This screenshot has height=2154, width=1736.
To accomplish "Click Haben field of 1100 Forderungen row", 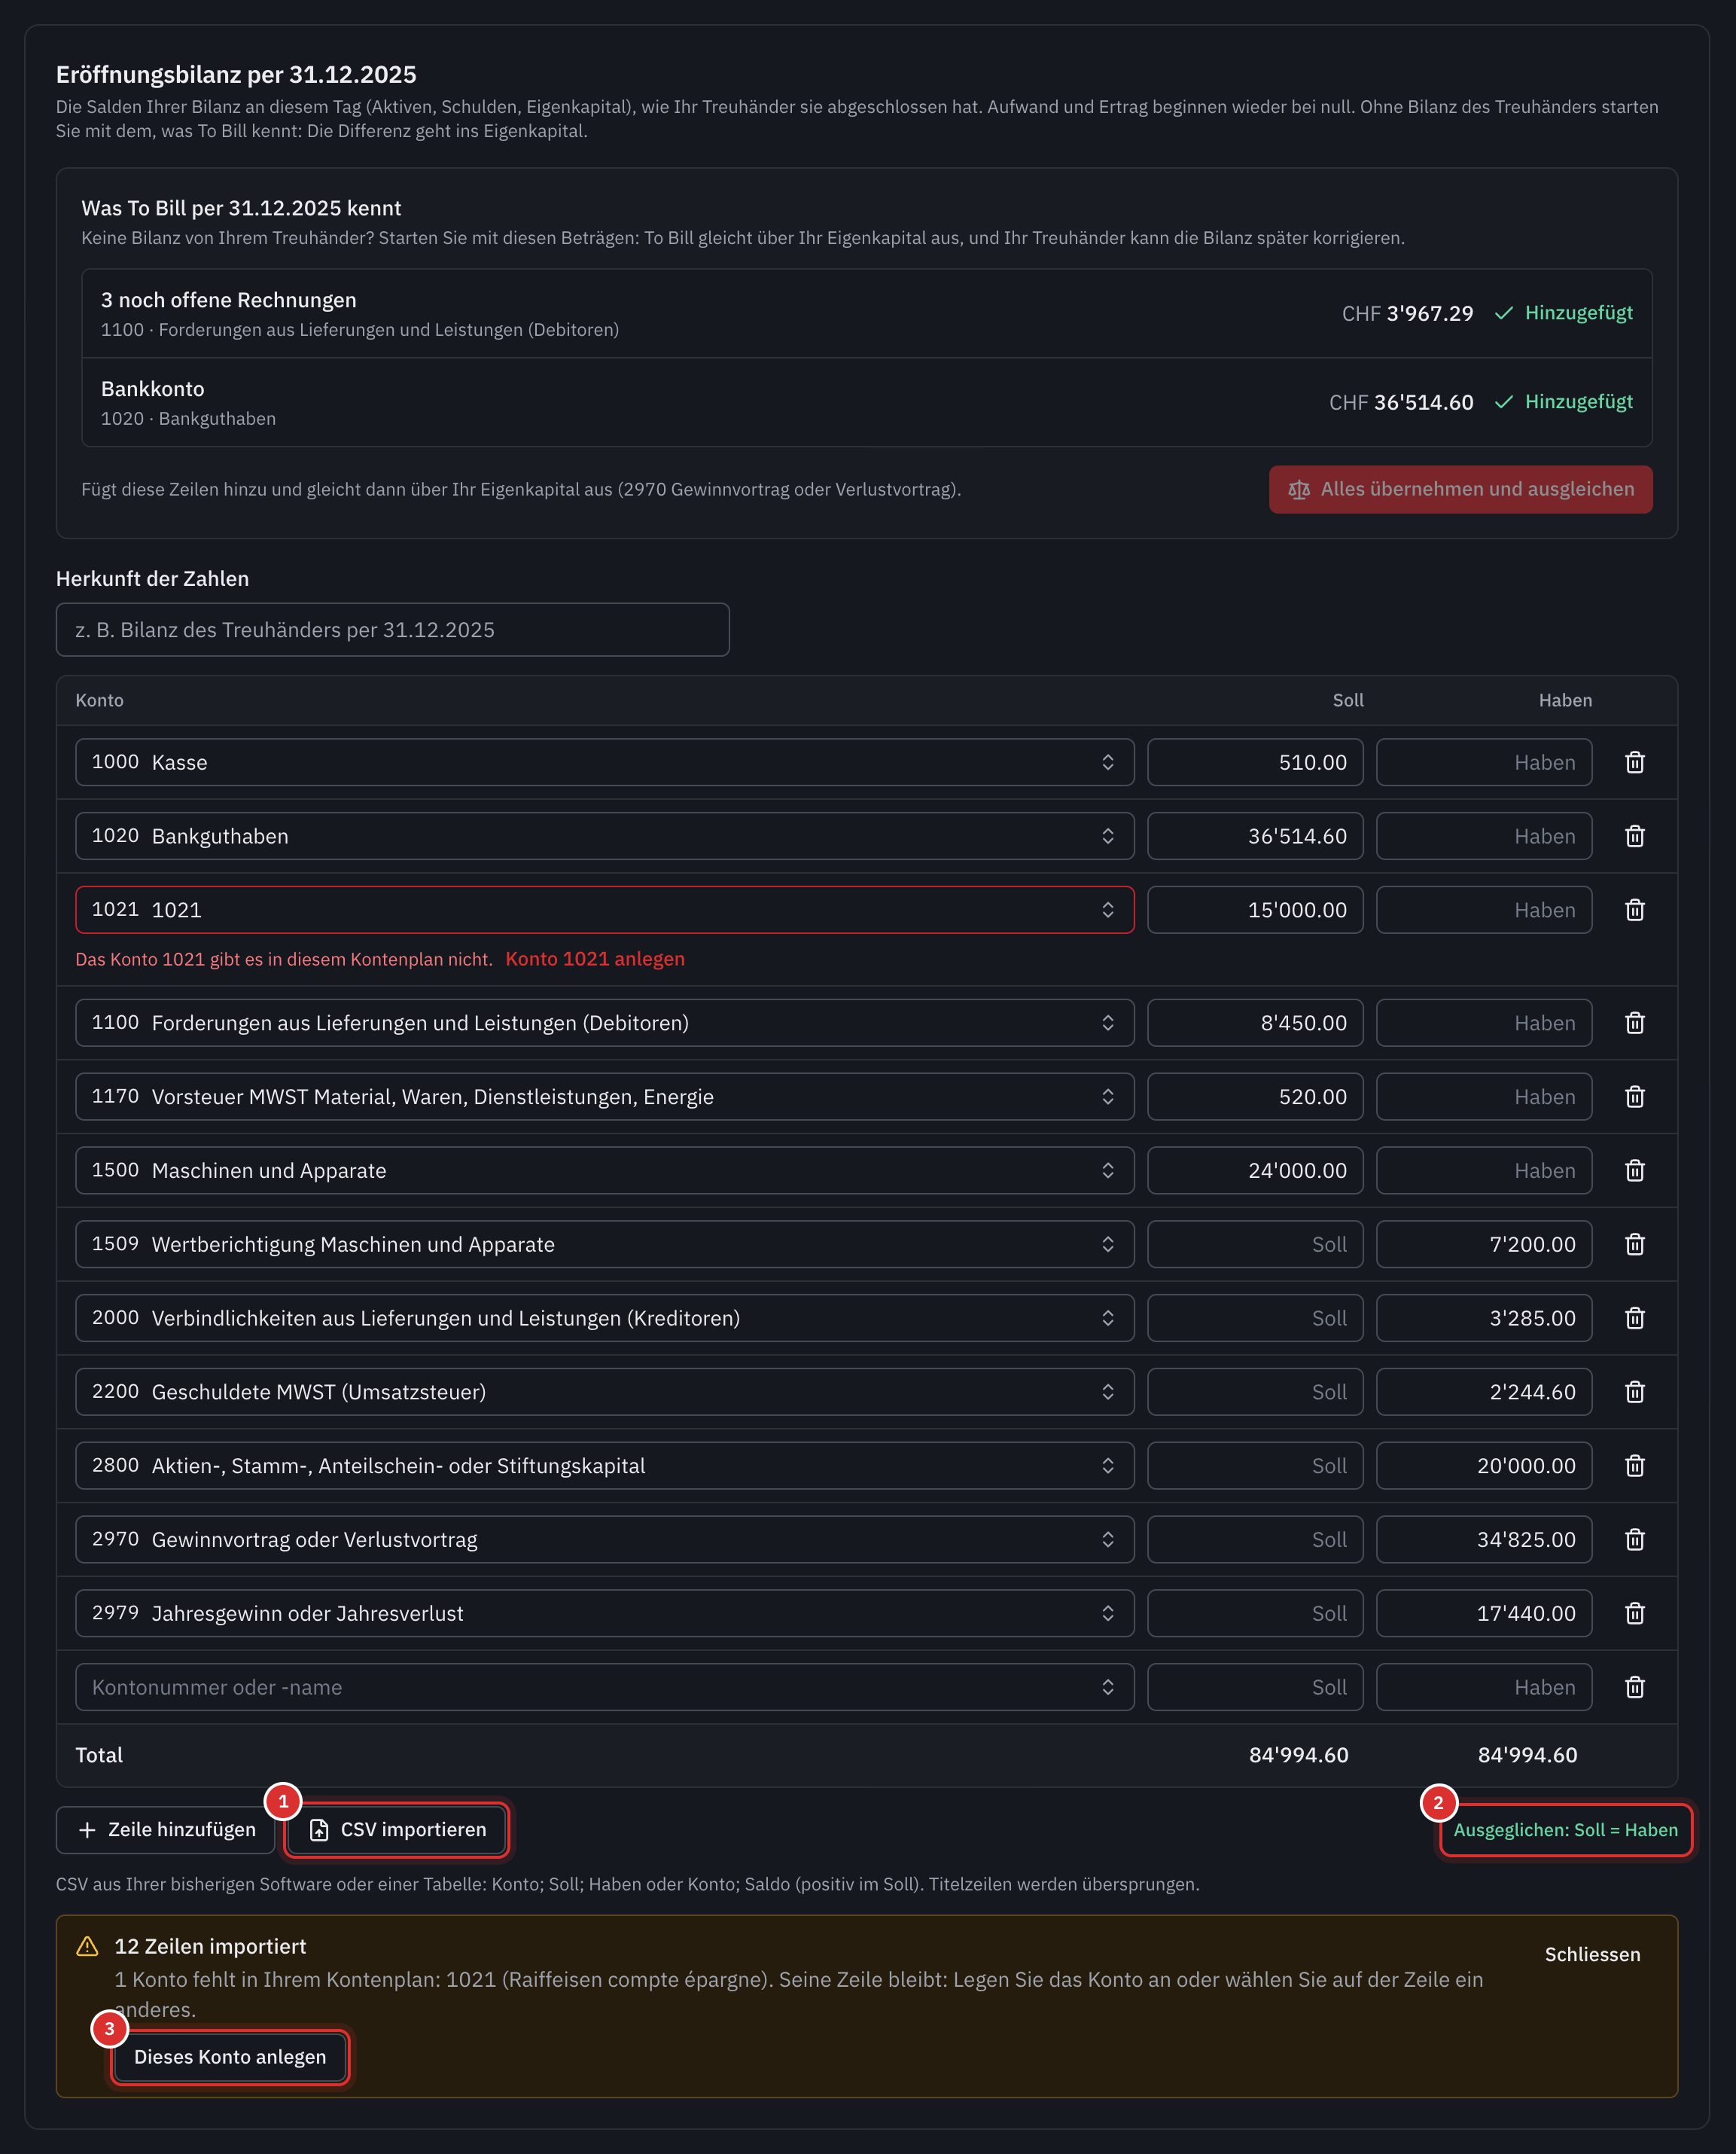I will [x=1484, y=1024].
